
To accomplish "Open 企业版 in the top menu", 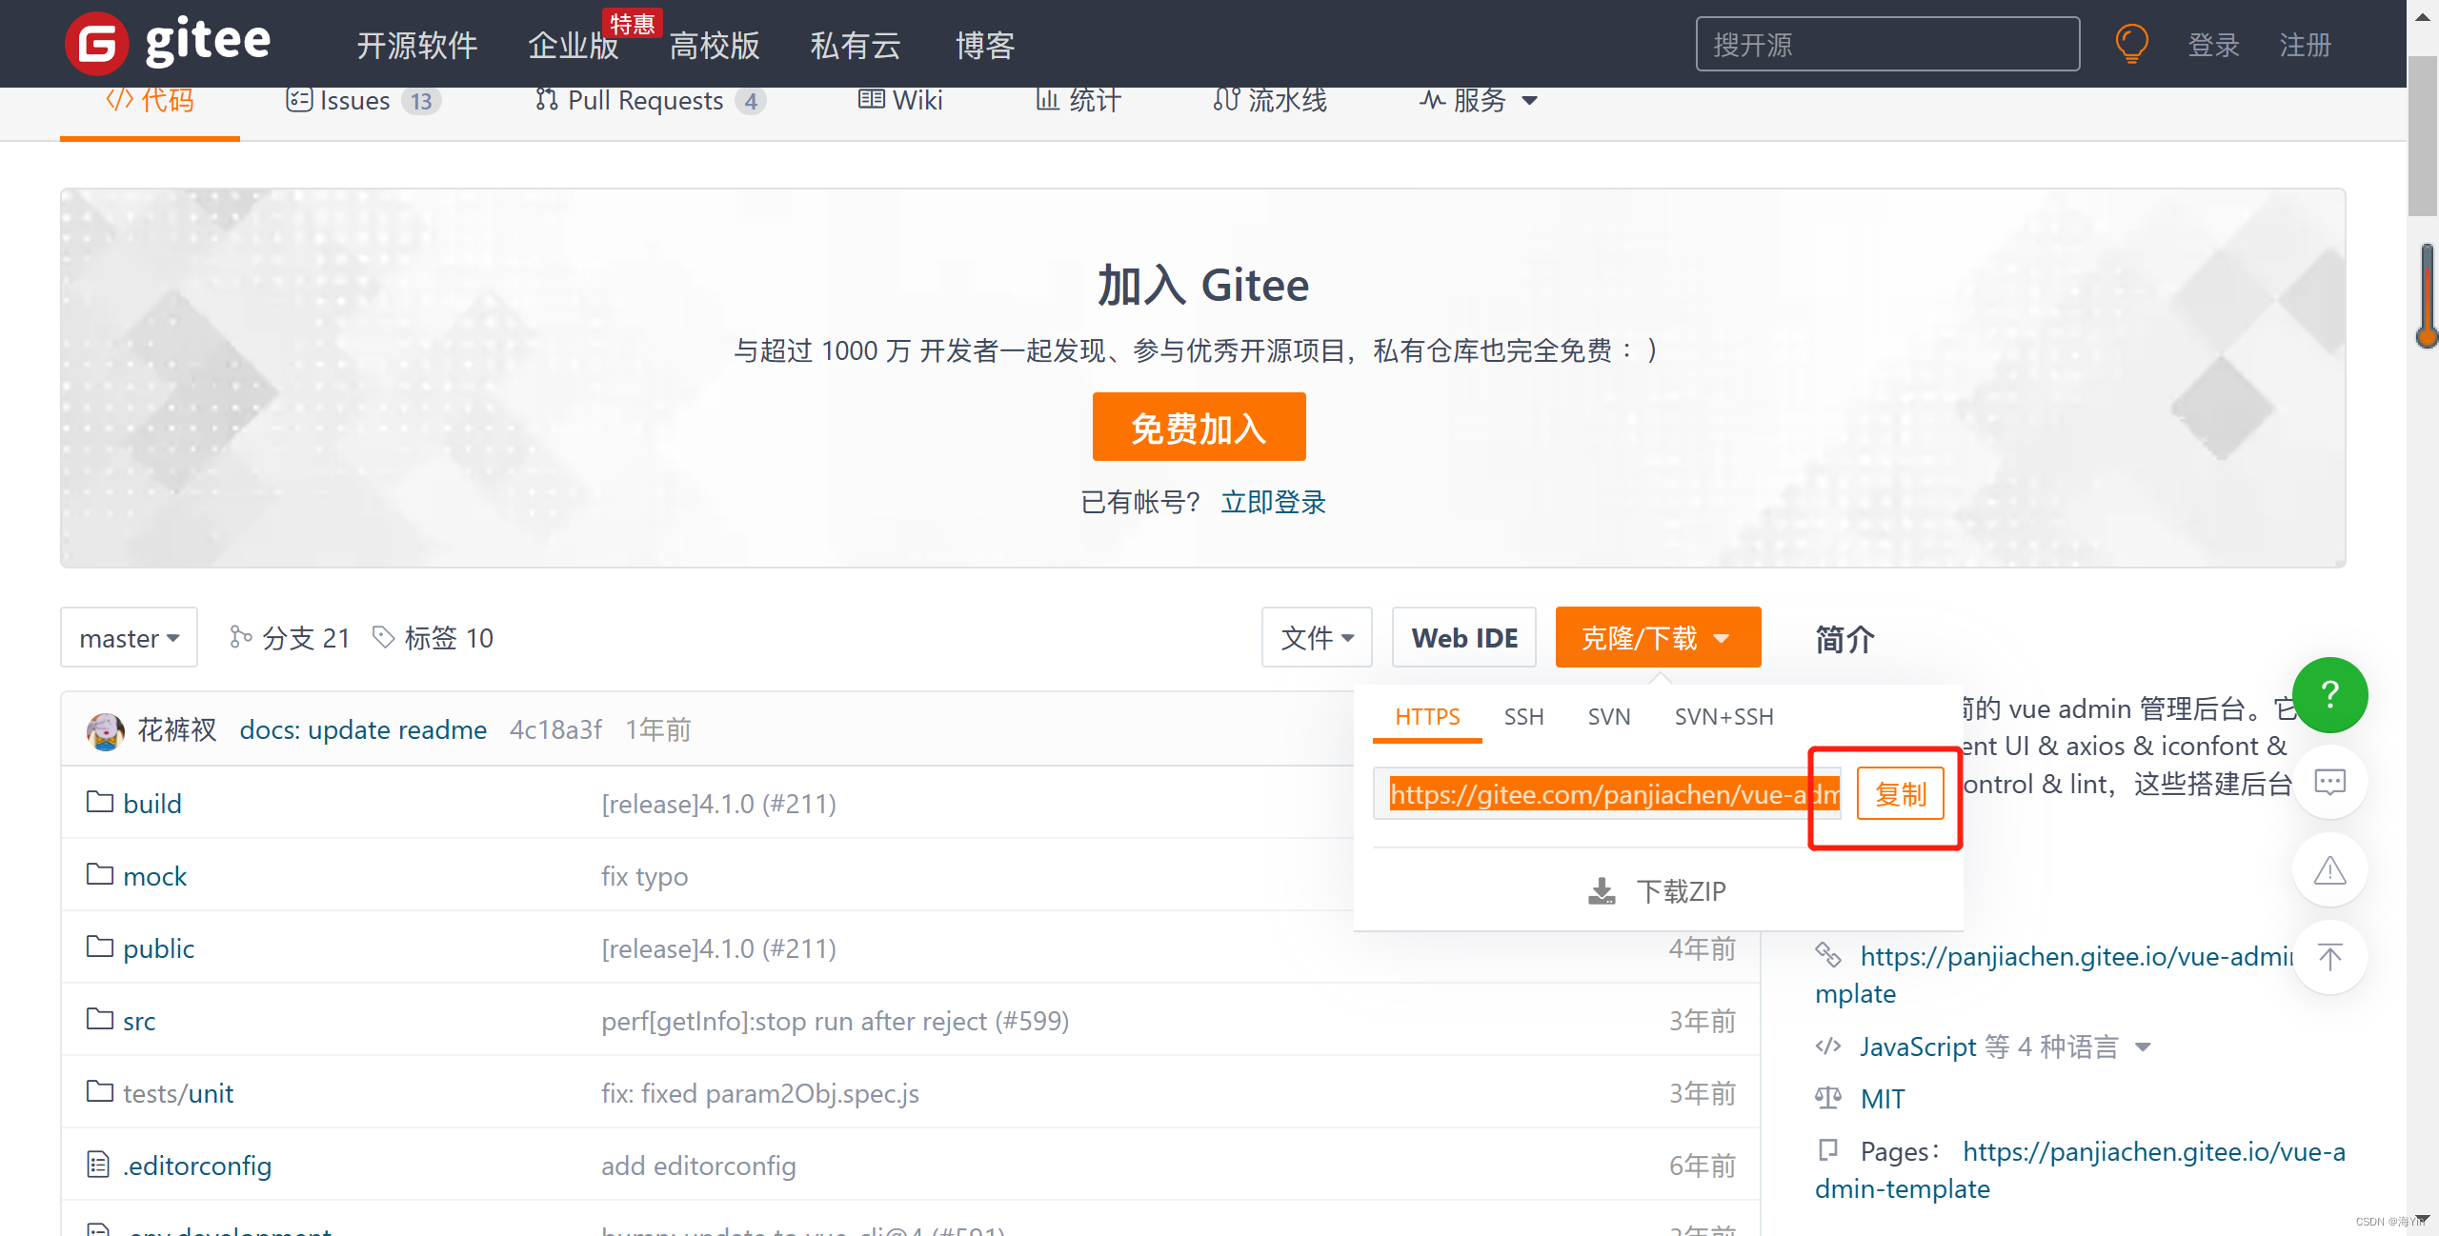I will point(573,45).
